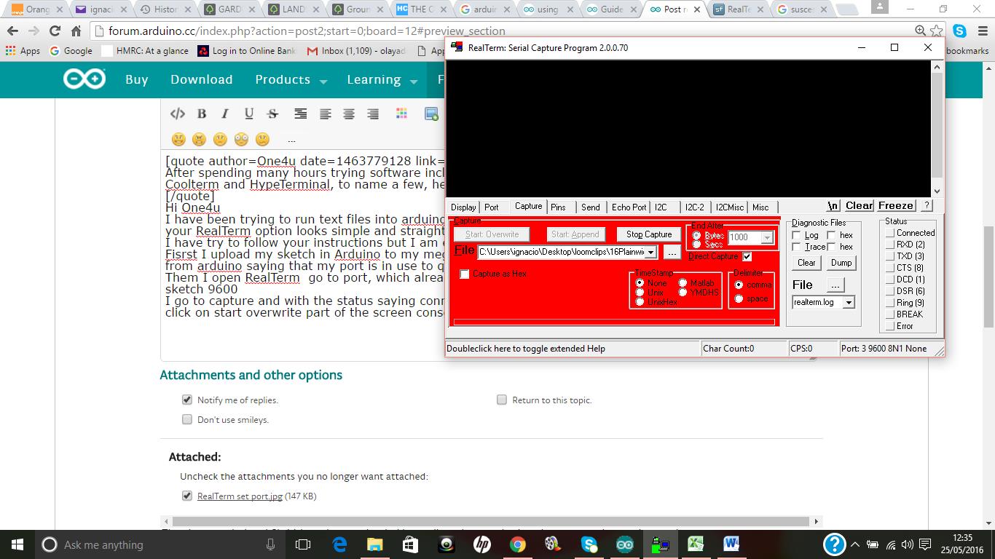Viewport: 995px width, 559px height.
Task: Uncheck the RealTerm set port.jpg attachment
Action: (x=187, y=496)
